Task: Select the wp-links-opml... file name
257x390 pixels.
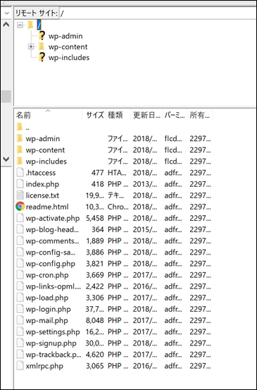Action: (54, 286)
